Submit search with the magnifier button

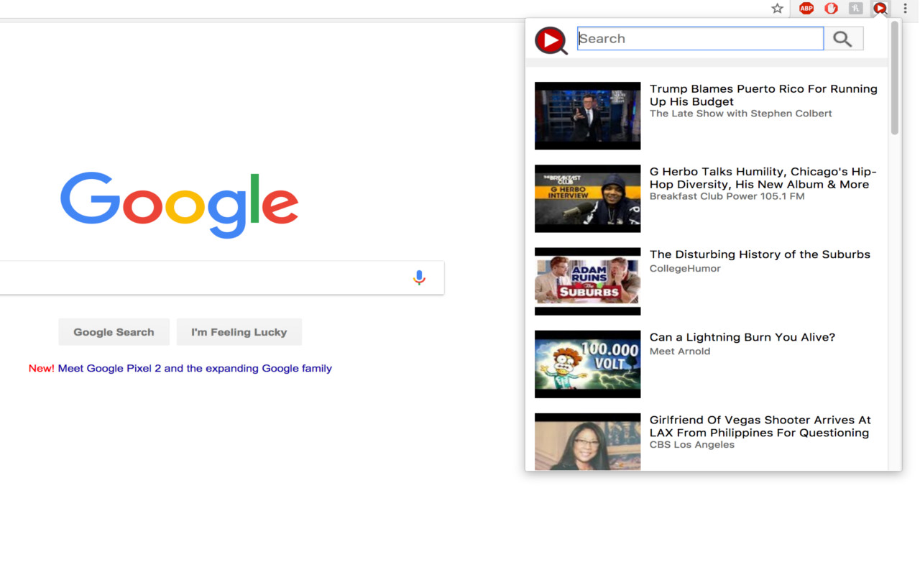pyautogui.click(x=843, y=39)
